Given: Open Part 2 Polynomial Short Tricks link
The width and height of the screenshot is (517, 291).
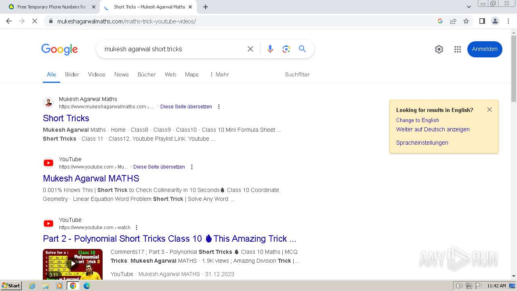Looking at the screenshot, I should (170, 238).
